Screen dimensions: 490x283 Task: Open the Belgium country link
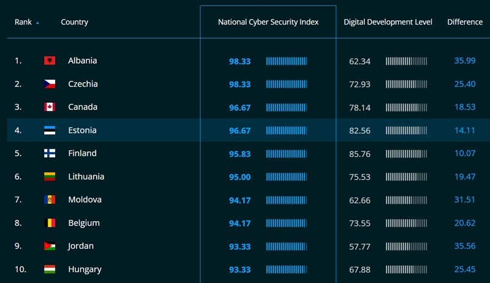84,223
